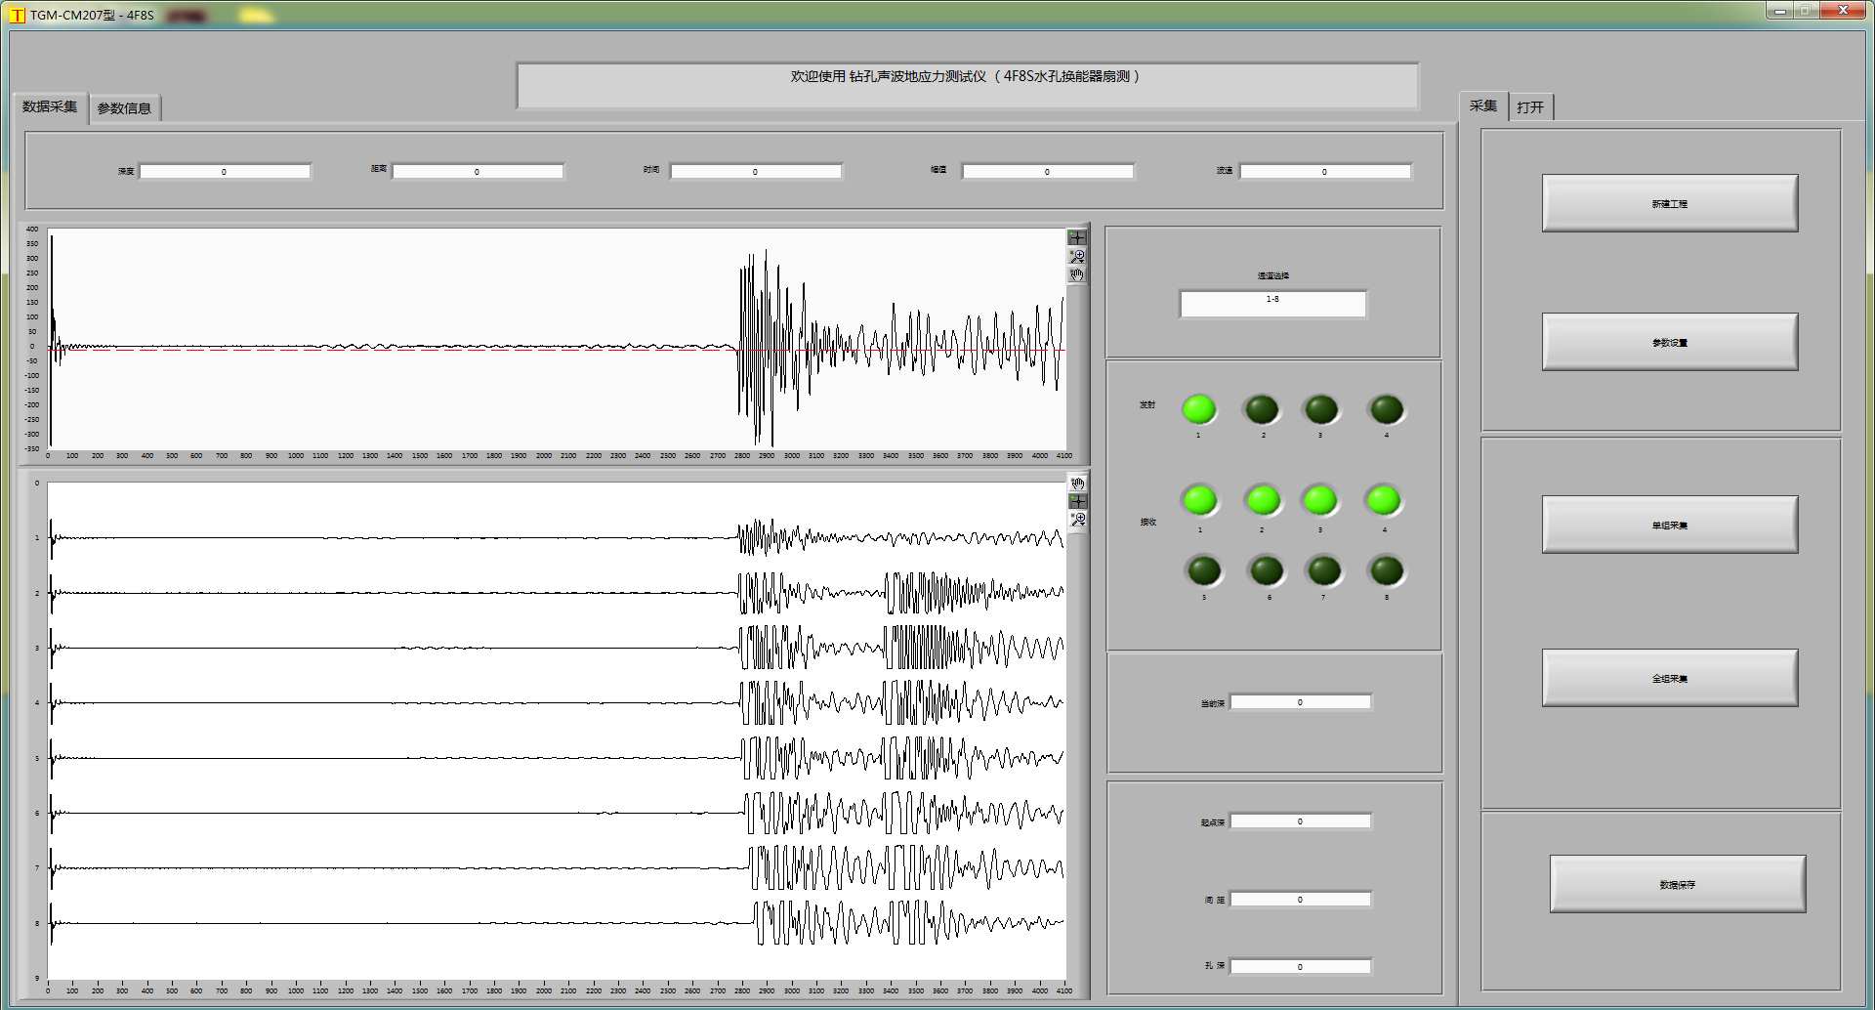
Task: Toggle 接收 (receive) LED 1
Action: pyautogui.click(x=1200, y=500)
